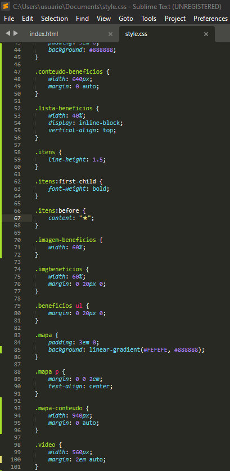Click the .video selector

47,445
